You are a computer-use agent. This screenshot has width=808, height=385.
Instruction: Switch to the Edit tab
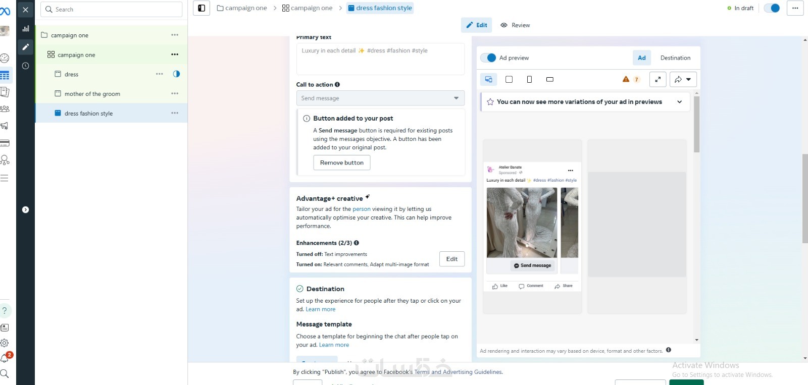click(x=476, y=25)
